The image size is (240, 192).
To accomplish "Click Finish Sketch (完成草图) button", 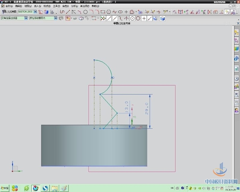I will click(9, 12).
